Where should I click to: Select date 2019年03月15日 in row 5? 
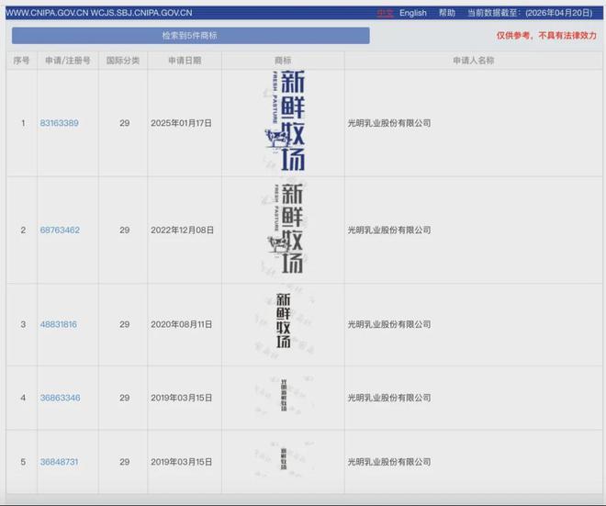(181, 462)
